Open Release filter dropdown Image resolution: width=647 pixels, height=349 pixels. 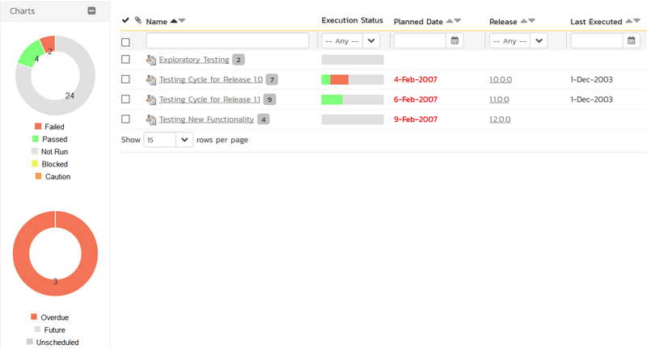518,40
